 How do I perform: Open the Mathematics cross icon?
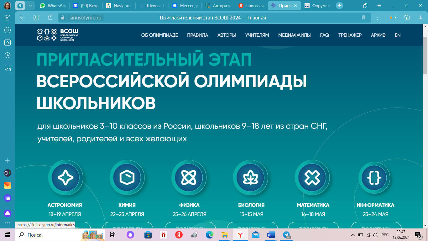(x=312, y=178)
